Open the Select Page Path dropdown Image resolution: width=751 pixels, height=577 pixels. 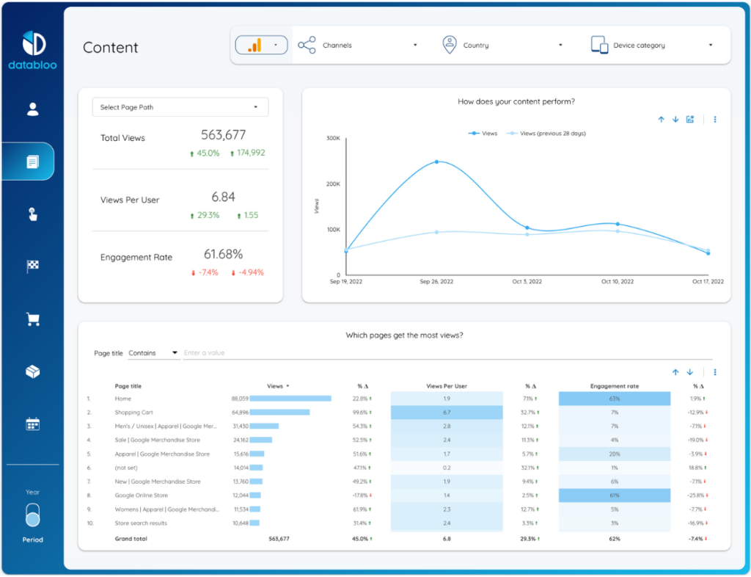pos(180,107)
